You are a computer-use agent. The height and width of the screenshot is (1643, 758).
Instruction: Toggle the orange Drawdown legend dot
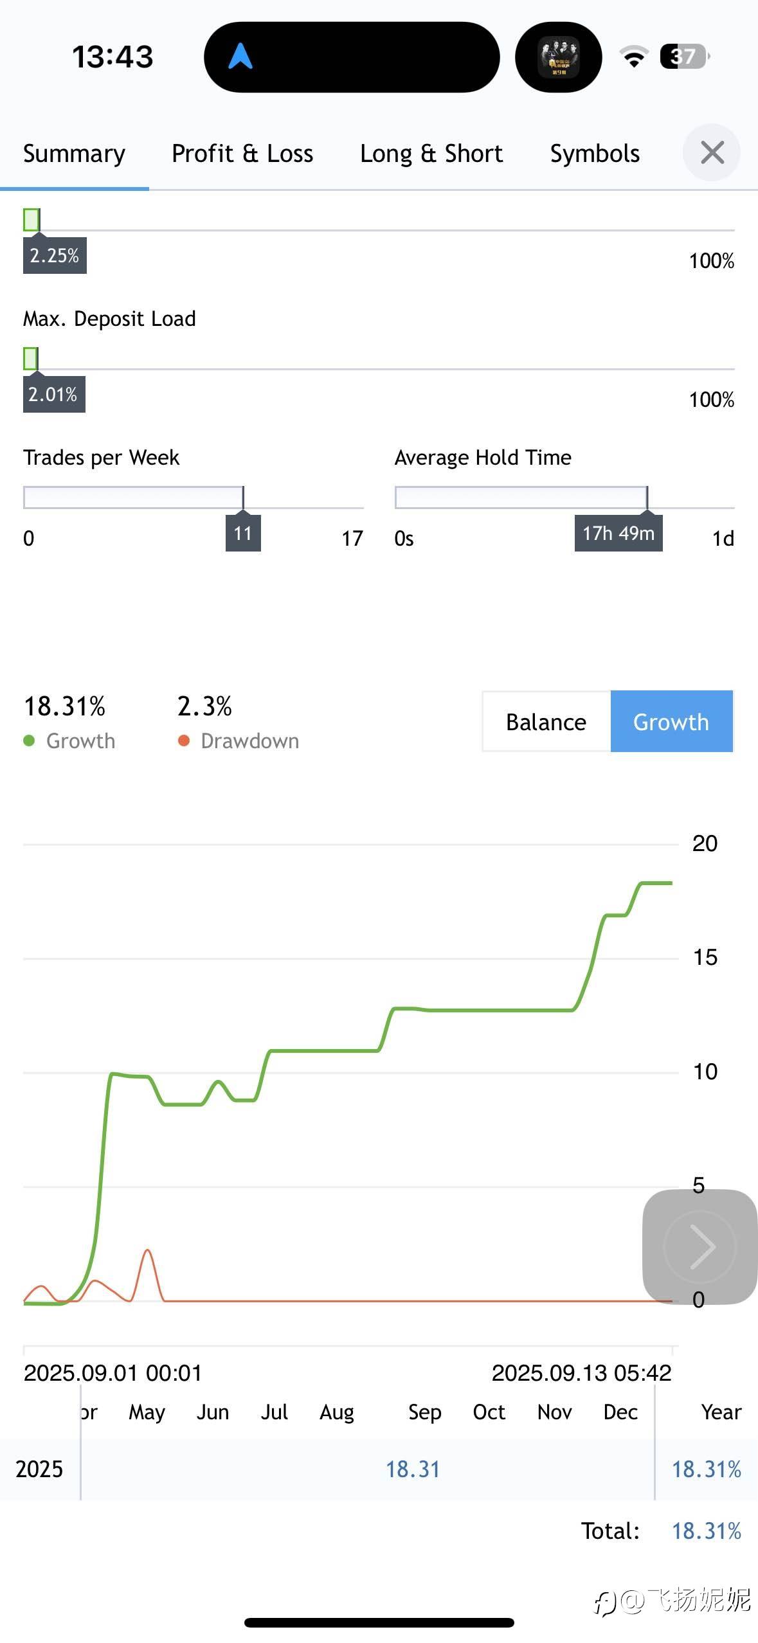184,741
